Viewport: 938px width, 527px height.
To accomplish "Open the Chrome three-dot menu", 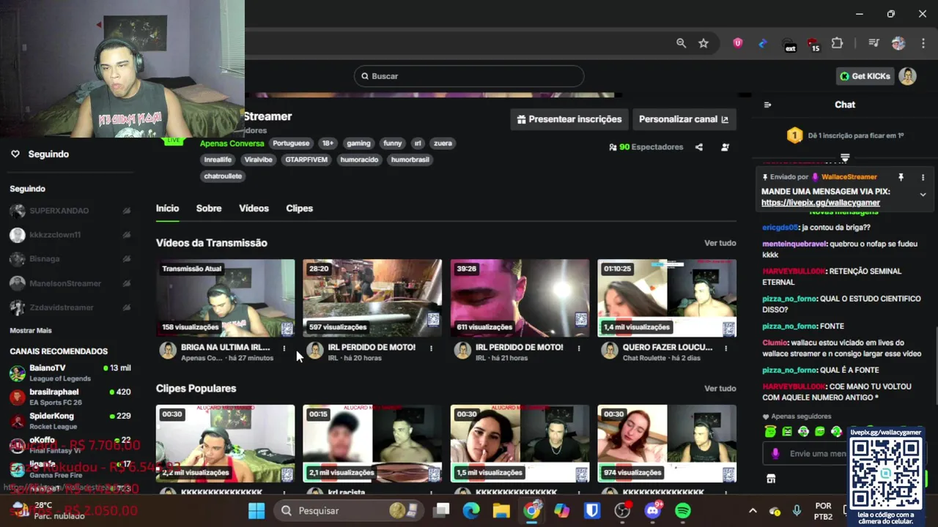I will (923, 43).
